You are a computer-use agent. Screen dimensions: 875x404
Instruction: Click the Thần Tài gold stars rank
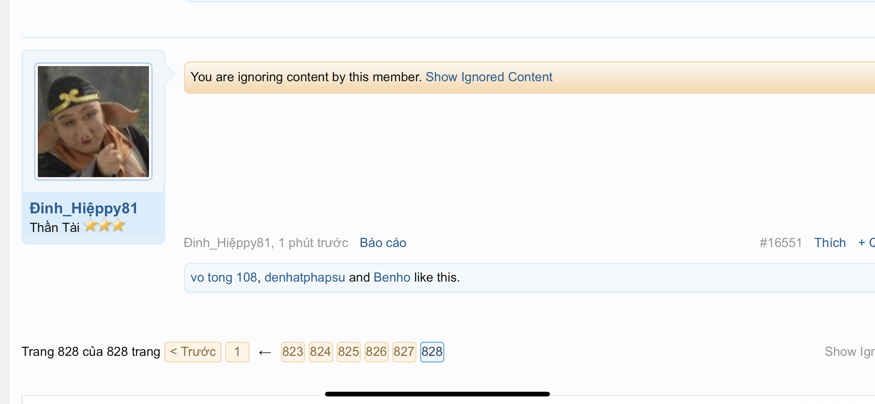point(105,226)
